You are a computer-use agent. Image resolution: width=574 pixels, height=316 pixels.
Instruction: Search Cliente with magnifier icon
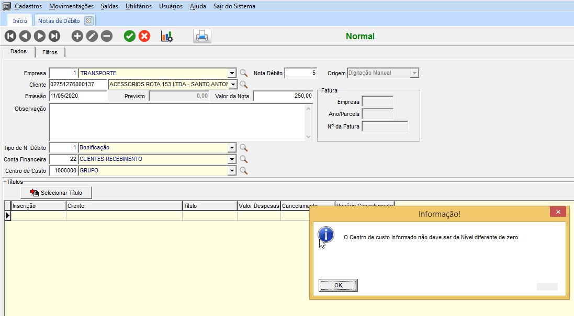click(x=243, y=84)
